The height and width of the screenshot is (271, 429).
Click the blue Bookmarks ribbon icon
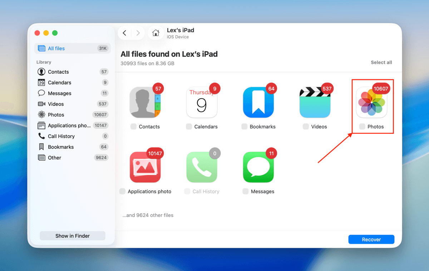tap(258, 102)
